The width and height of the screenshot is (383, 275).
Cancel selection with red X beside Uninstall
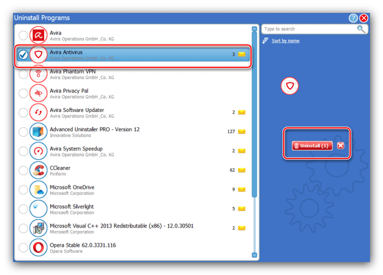[x=340, y=146]
